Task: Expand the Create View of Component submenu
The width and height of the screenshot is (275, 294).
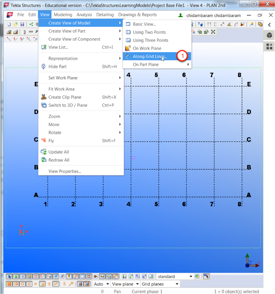Action: (81, 39)
